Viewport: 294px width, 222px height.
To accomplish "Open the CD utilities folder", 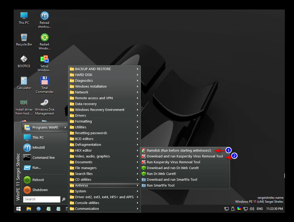I will pos(104,180).
